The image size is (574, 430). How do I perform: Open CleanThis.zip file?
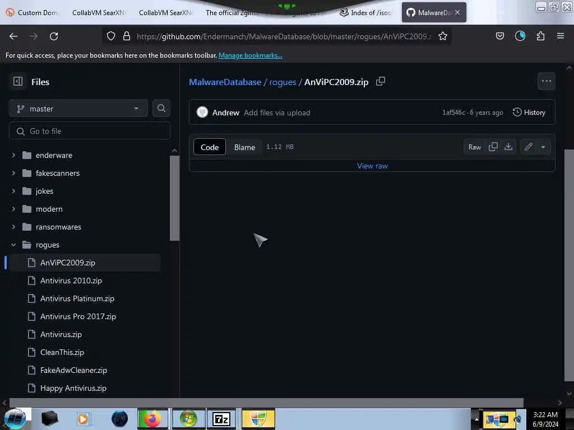pos(62,352)
